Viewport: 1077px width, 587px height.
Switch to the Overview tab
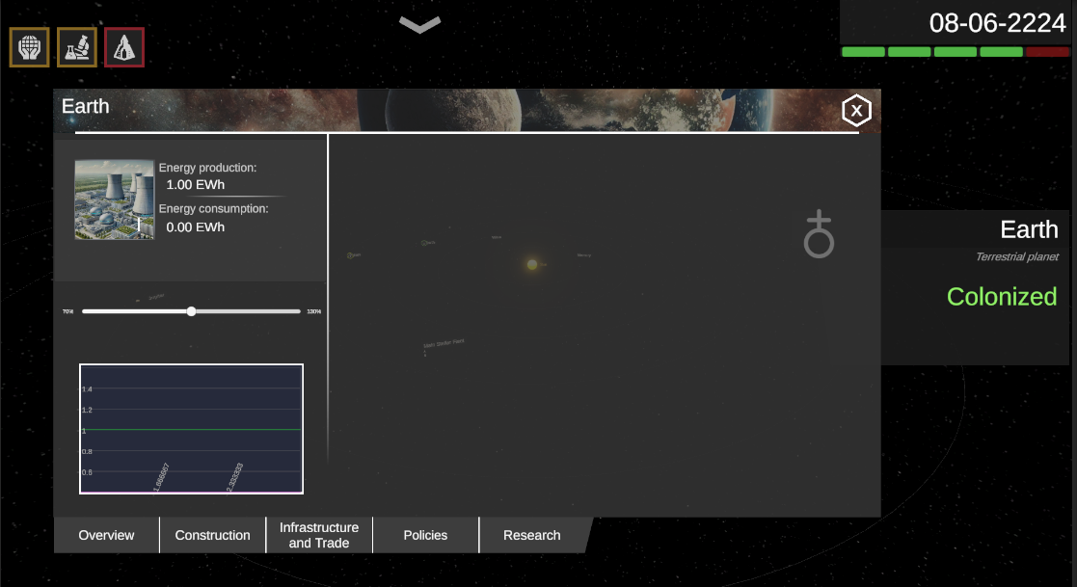coord(106,535)
